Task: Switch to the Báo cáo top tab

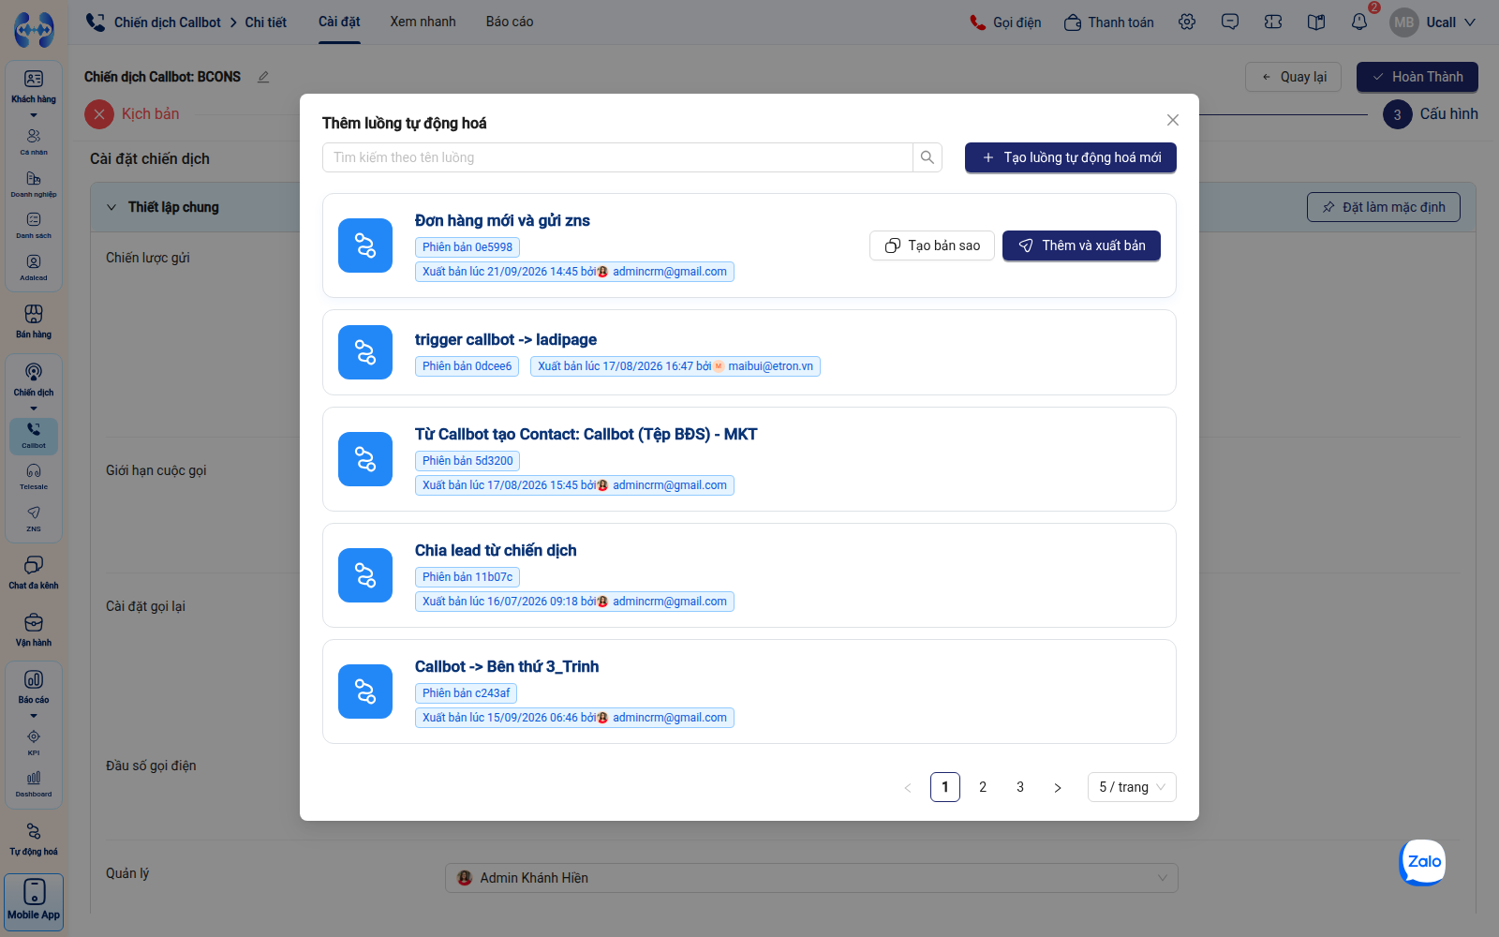Action: click(510, 22)
